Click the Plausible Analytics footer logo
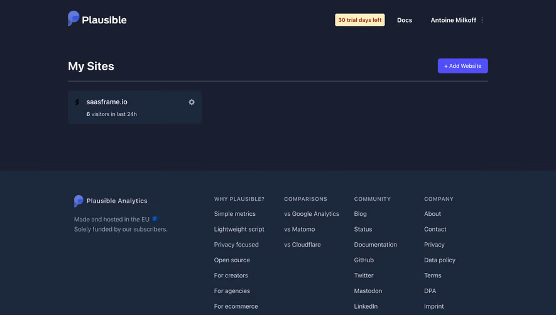The width and height of the screenshot is (556, 315). (111, 201)
